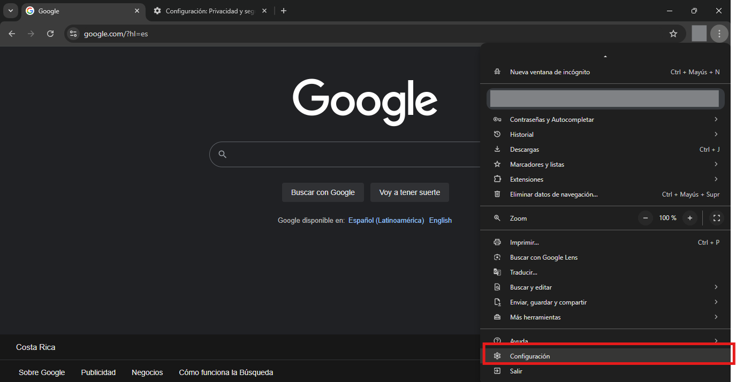Screen dimensions: 736x382
Task: Click the Google Lens icon
Action: [x=497, y=258]
